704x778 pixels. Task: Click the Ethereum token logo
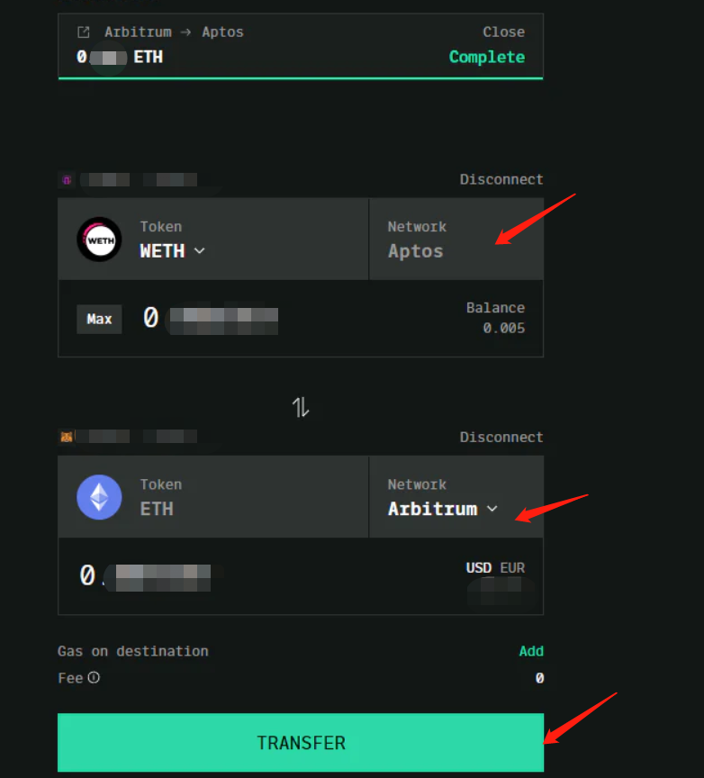coord(99,497)
